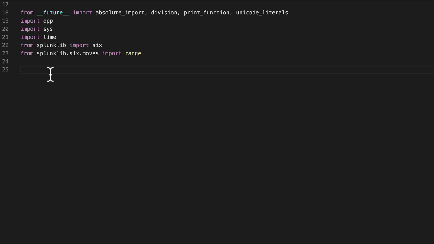Click the import keyword on line 18
Image resolution: width=434 pixels, height=244 pixels.
coord(82,13)
